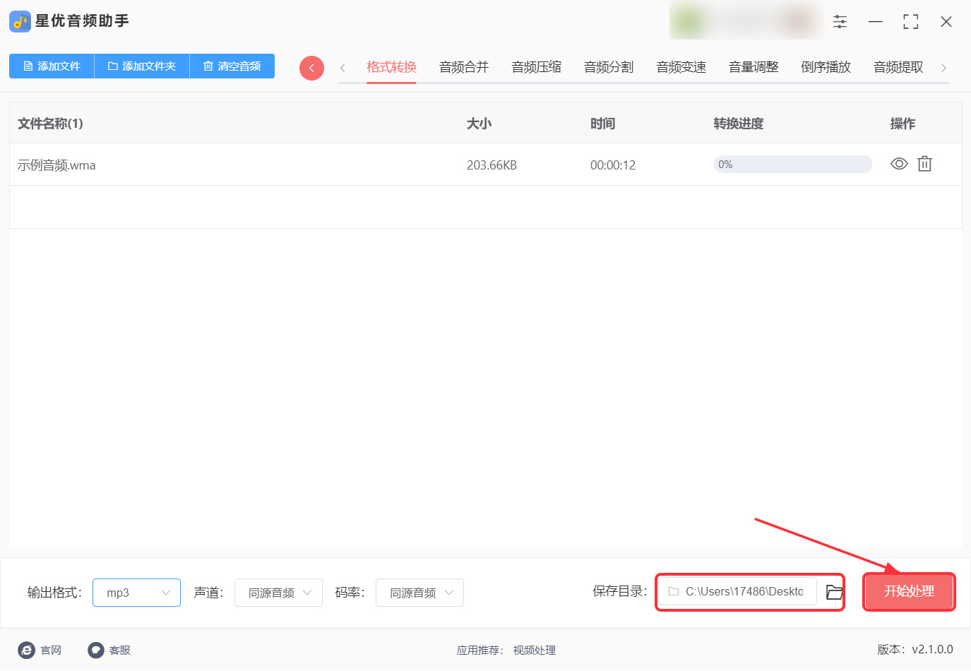Open the settings sliders icon in title bar

pos(840,22)
